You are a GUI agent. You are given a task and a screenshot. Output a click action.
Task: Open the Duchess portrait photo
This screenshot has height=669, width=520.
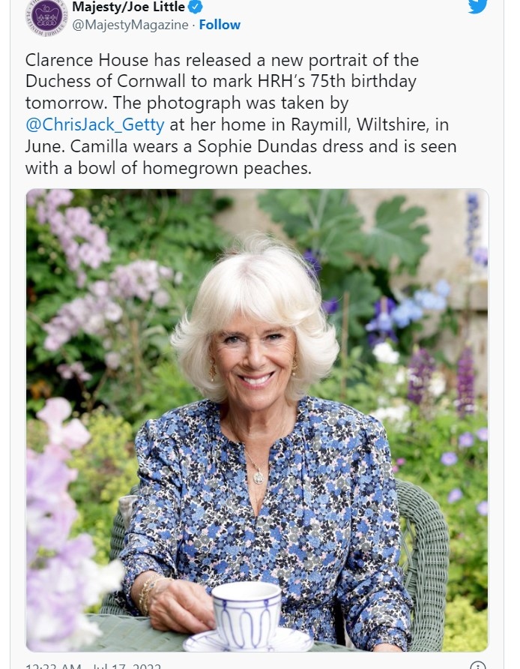tap(257, 420)
